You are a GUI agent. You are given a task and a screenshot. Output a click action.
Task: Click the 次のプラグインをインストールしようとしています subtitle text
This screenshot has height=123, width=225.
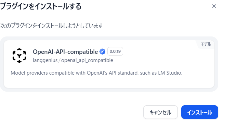click(52, 26)
